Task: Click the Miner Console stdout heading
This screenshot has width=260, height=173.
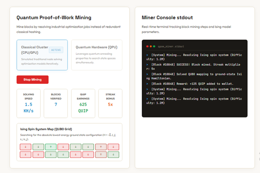Action: click(167, 18)
